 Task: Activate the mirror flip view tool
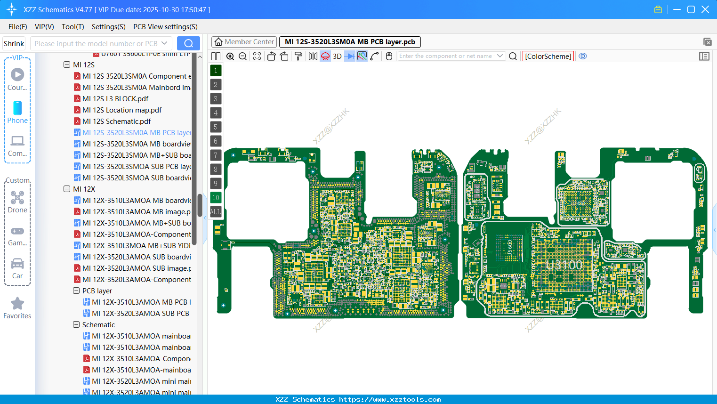312,56
